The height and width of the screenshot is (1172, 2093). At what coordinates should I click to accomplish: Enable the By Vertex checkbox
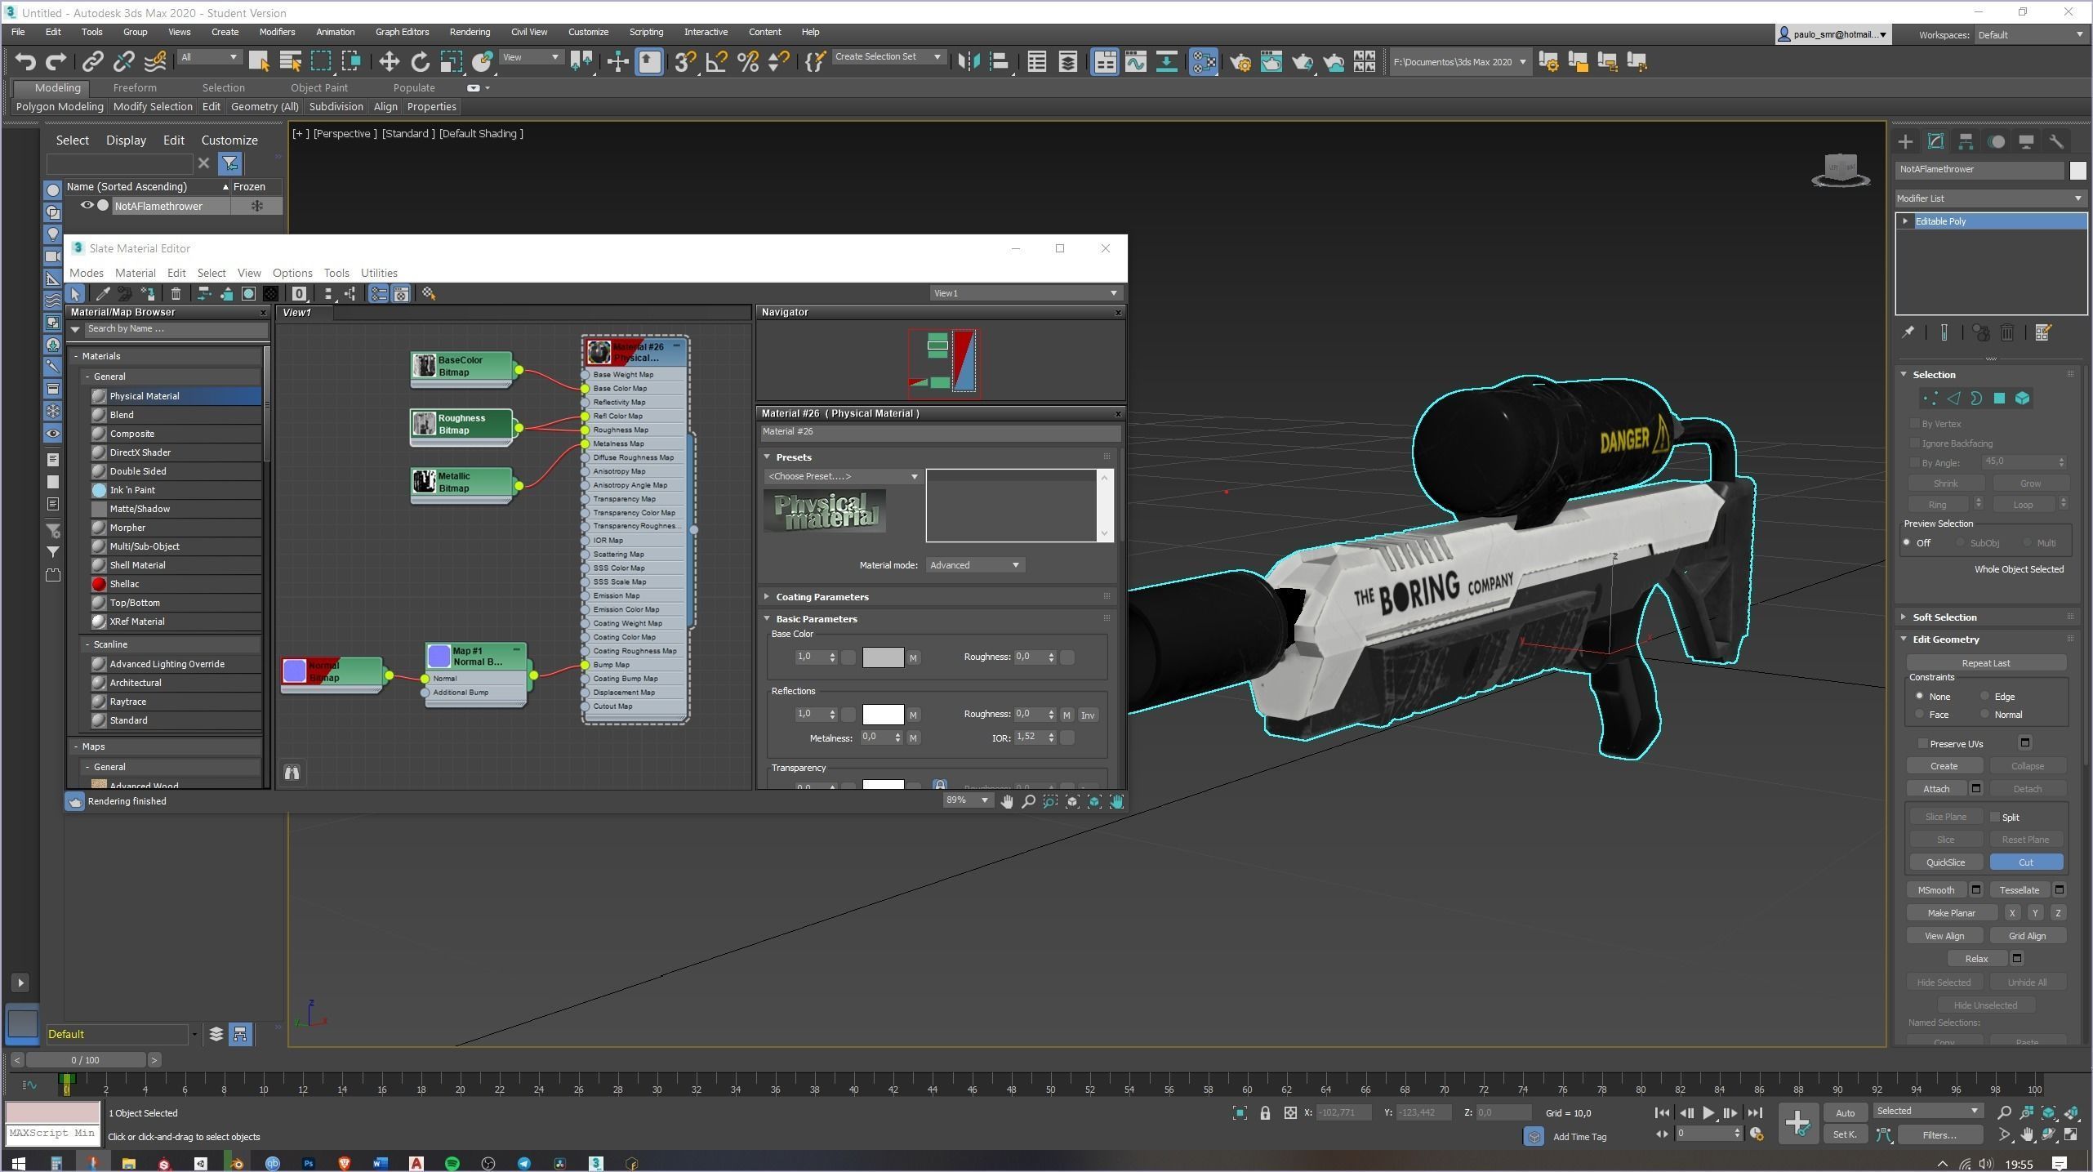(1915, 424)
